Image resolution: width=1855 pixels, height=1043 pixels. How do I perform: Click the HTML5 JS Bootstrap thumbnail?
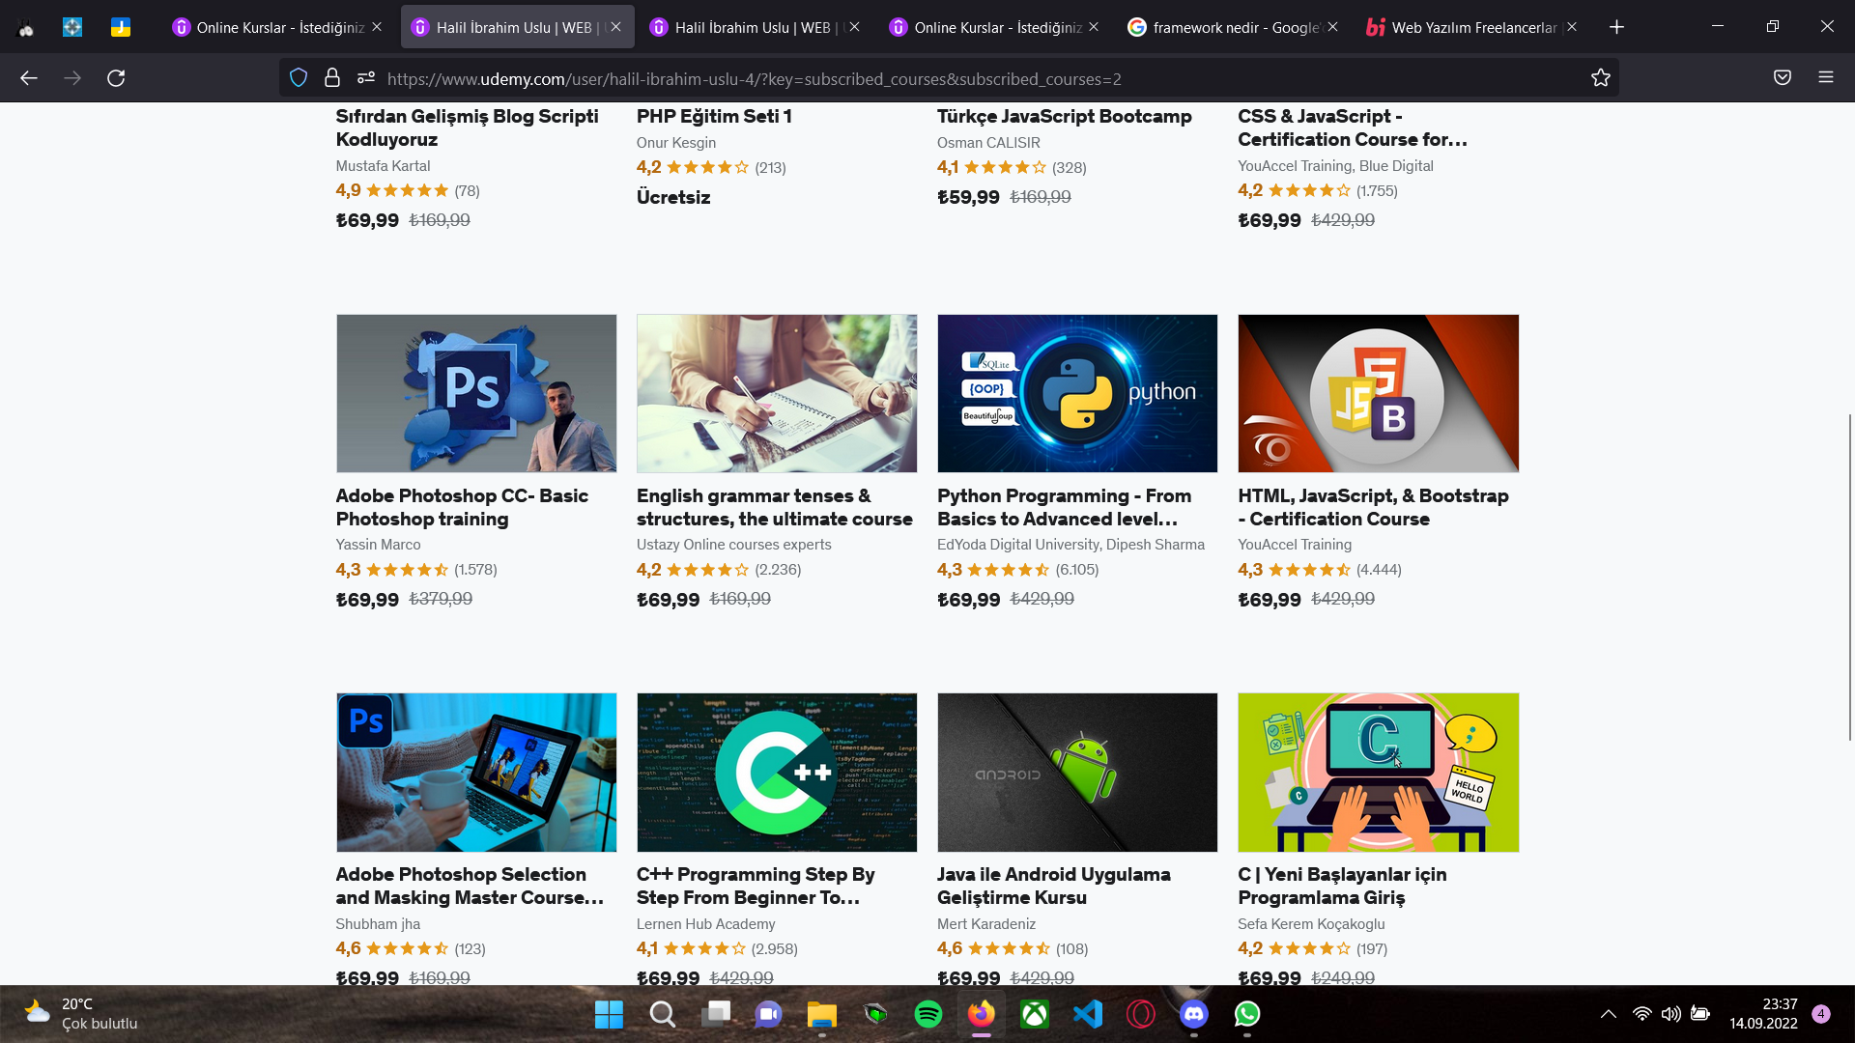[x=1379, y=393]
